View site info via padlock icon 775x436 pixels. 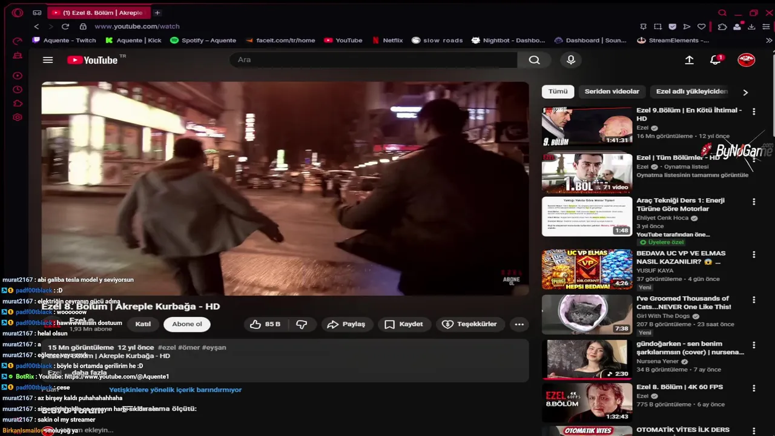click(83, 27)
